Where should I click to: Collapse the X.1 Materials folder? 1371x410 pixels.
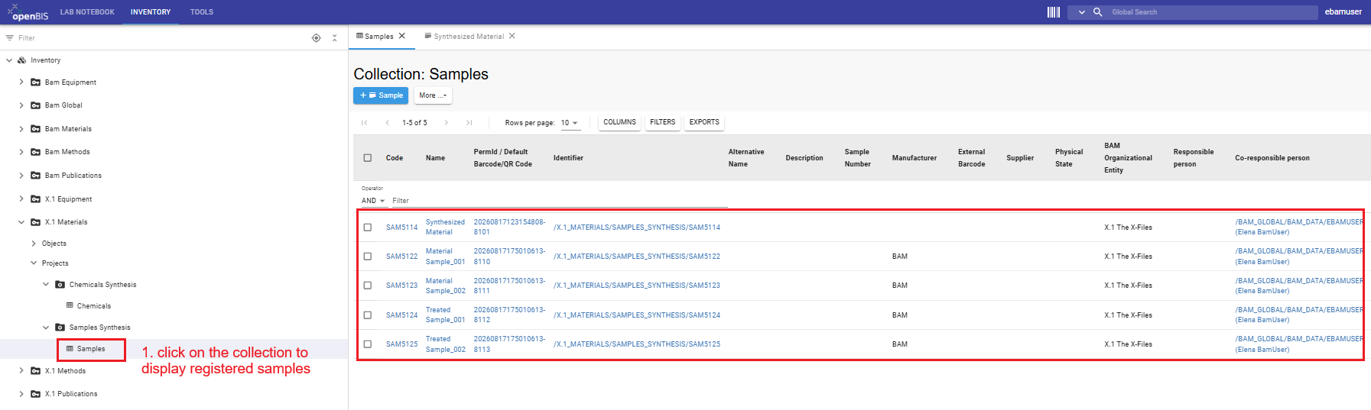pos(21,222)
